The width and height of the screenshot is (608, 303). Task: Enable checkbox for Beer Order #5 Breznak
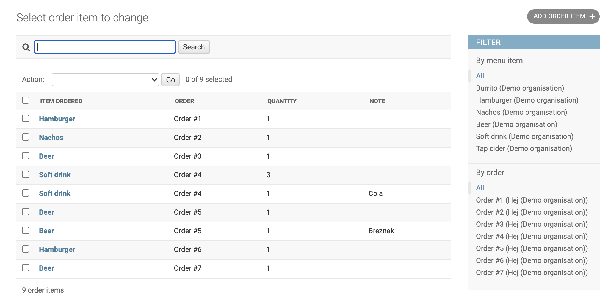click(x=26, y=231)
